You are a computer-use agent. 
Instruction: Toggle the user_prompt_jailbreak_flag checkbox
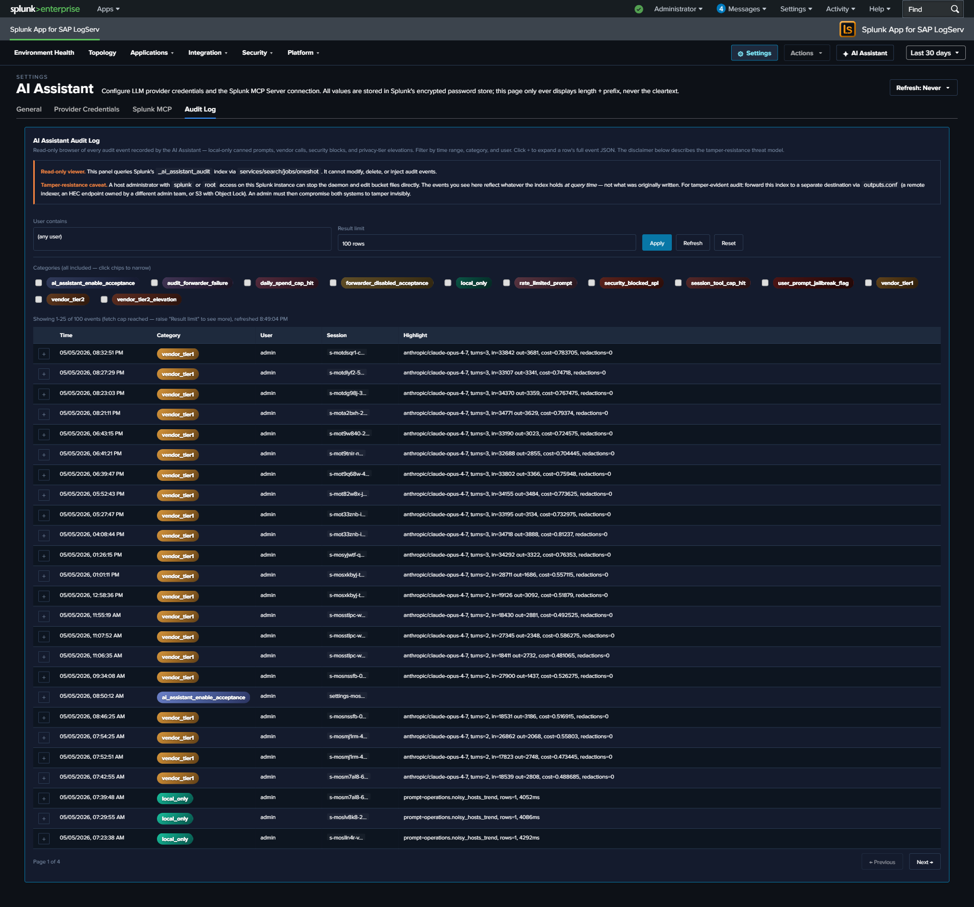click(765, 283)
